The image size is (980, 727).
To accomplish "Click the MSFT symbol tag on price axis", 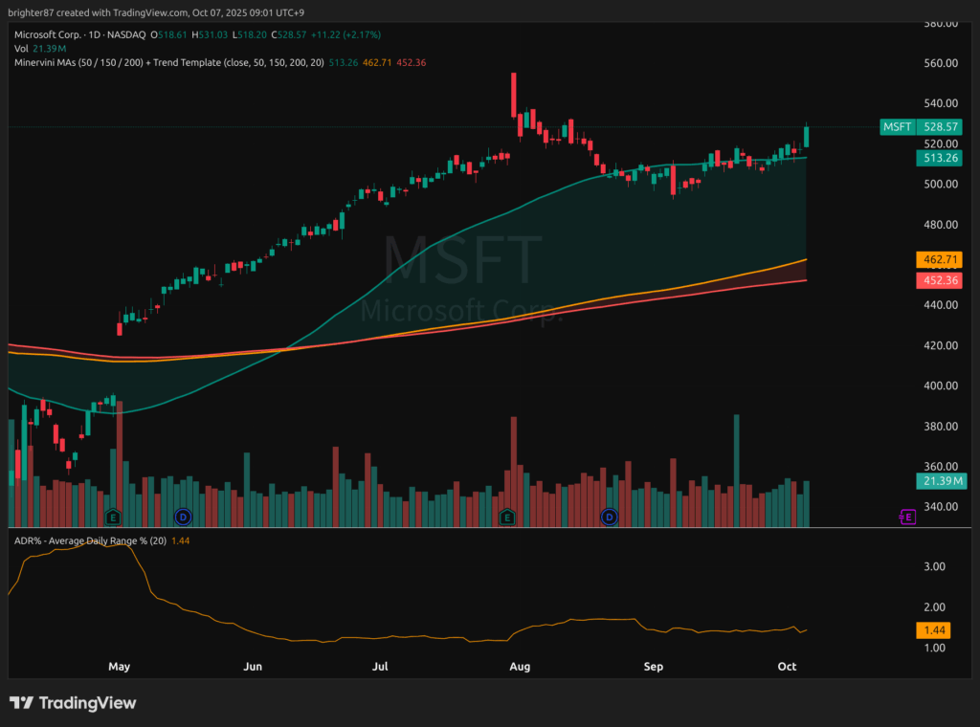I will pyautogui.click(x=897, y=126).
